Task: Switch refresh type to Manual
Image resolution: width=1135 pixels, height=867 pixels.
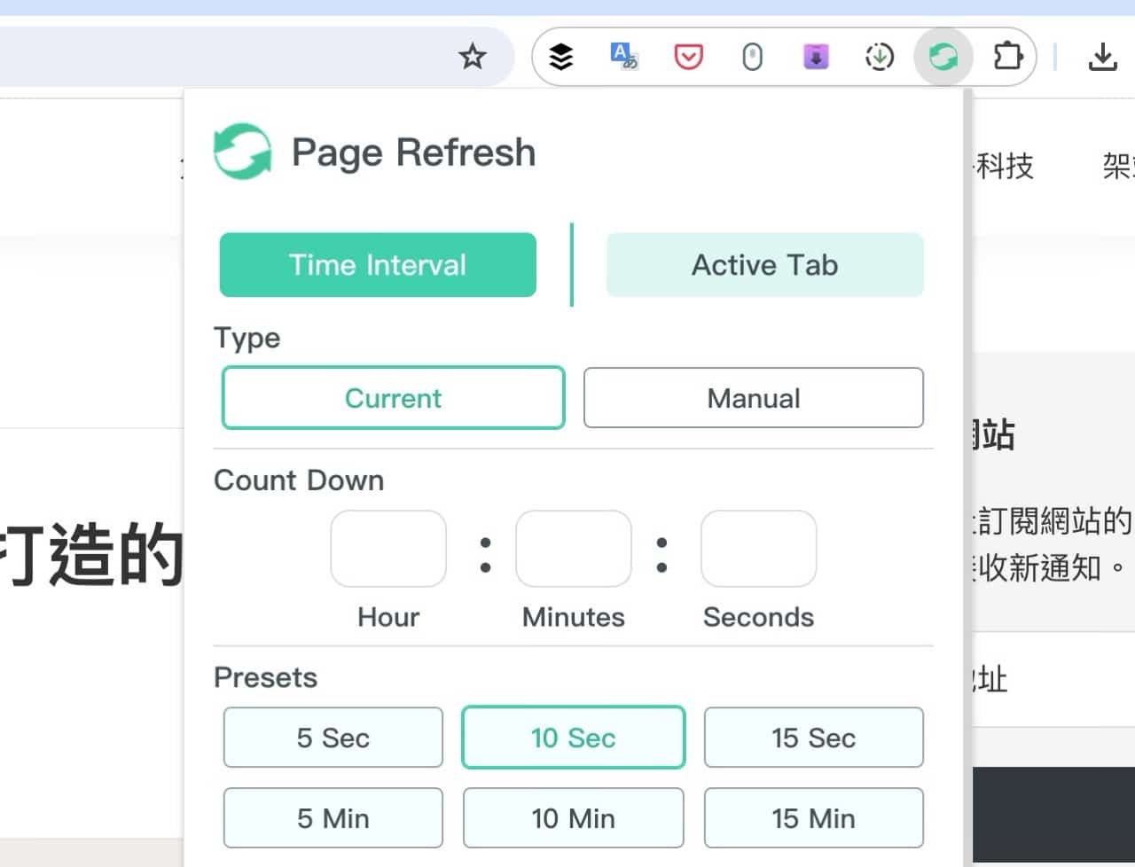Action: point(753,398)
